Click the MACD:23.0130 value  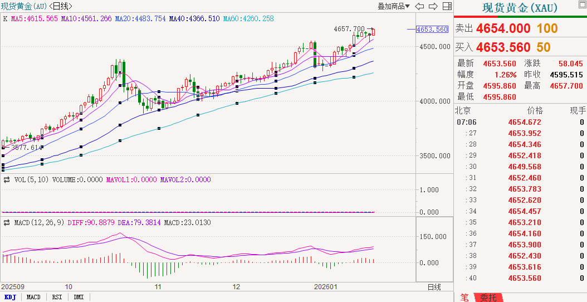pyautogui.click(x=187, y=222)
